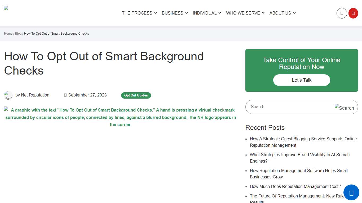Image resolution: width=362 pixels, height=203 pixels.
Task: Open the red phone contact icon in header
Action: click(353, 13)
